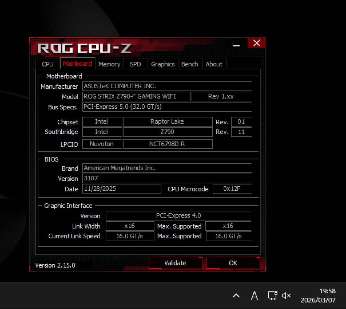This screenshot has width=346, height=309.
Task: Select the Mainboard tab
Action: (78, 64)
